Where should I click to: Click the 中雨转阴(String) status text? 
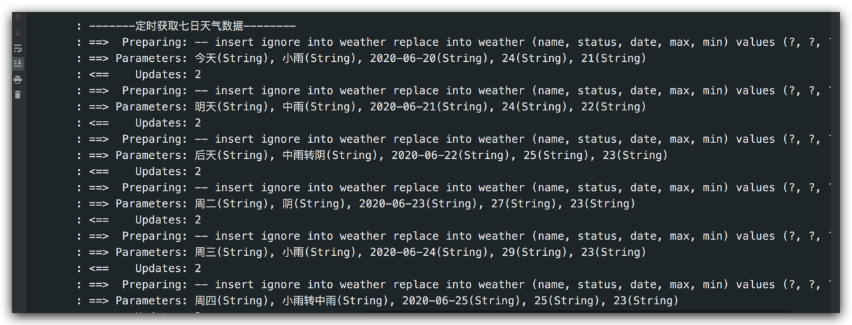(x=331, y=156)
